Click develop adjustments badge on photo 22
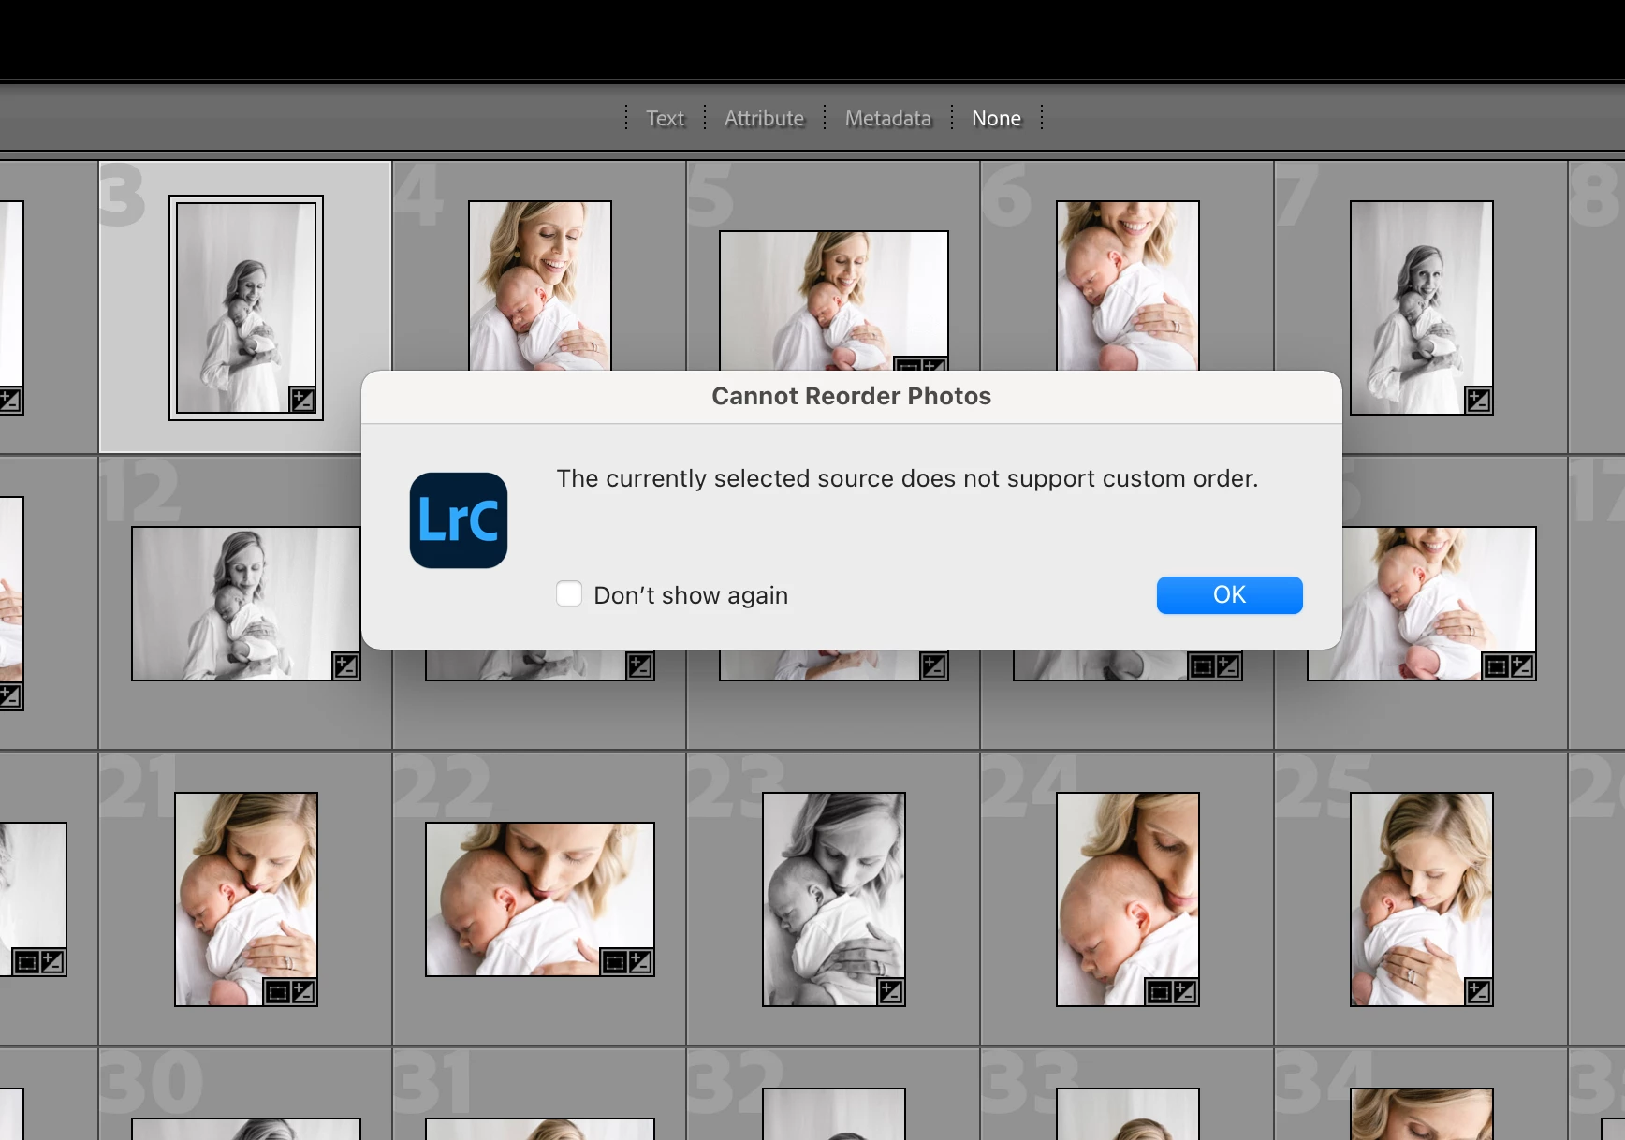This screenshot has width=1625, height=1140. click(x=640, y=962)
